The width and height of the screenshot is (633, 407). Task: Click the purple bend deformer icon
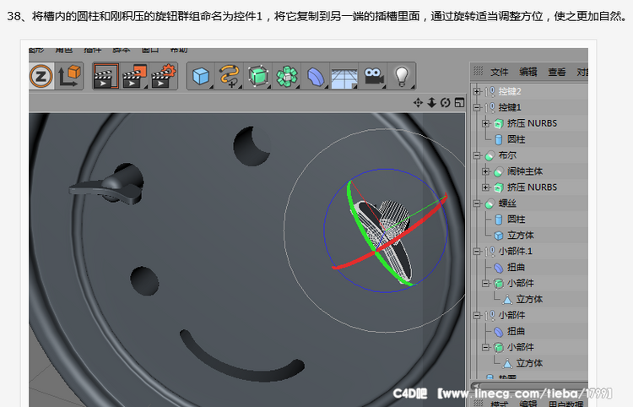(x=316, y=77)
